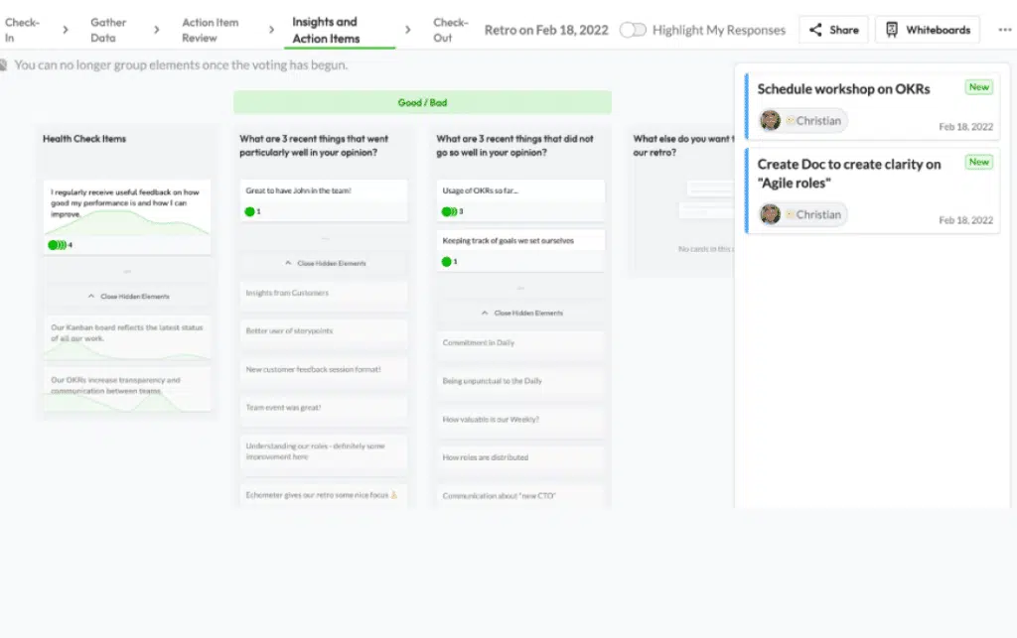Click the Share button

click(833, 30)
